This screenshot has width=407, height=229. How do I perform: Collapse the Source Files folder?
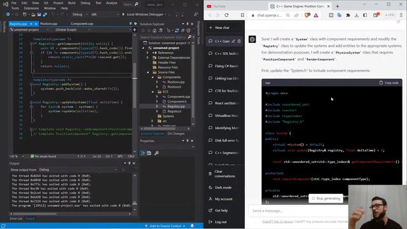tap(148, 73)
